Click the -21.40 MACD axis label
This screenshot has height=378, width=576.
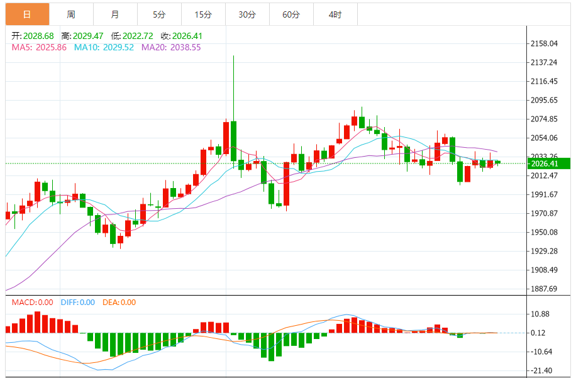540,370
